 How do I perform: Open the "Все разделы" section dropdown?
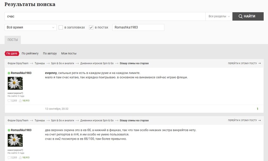(219, 16)
